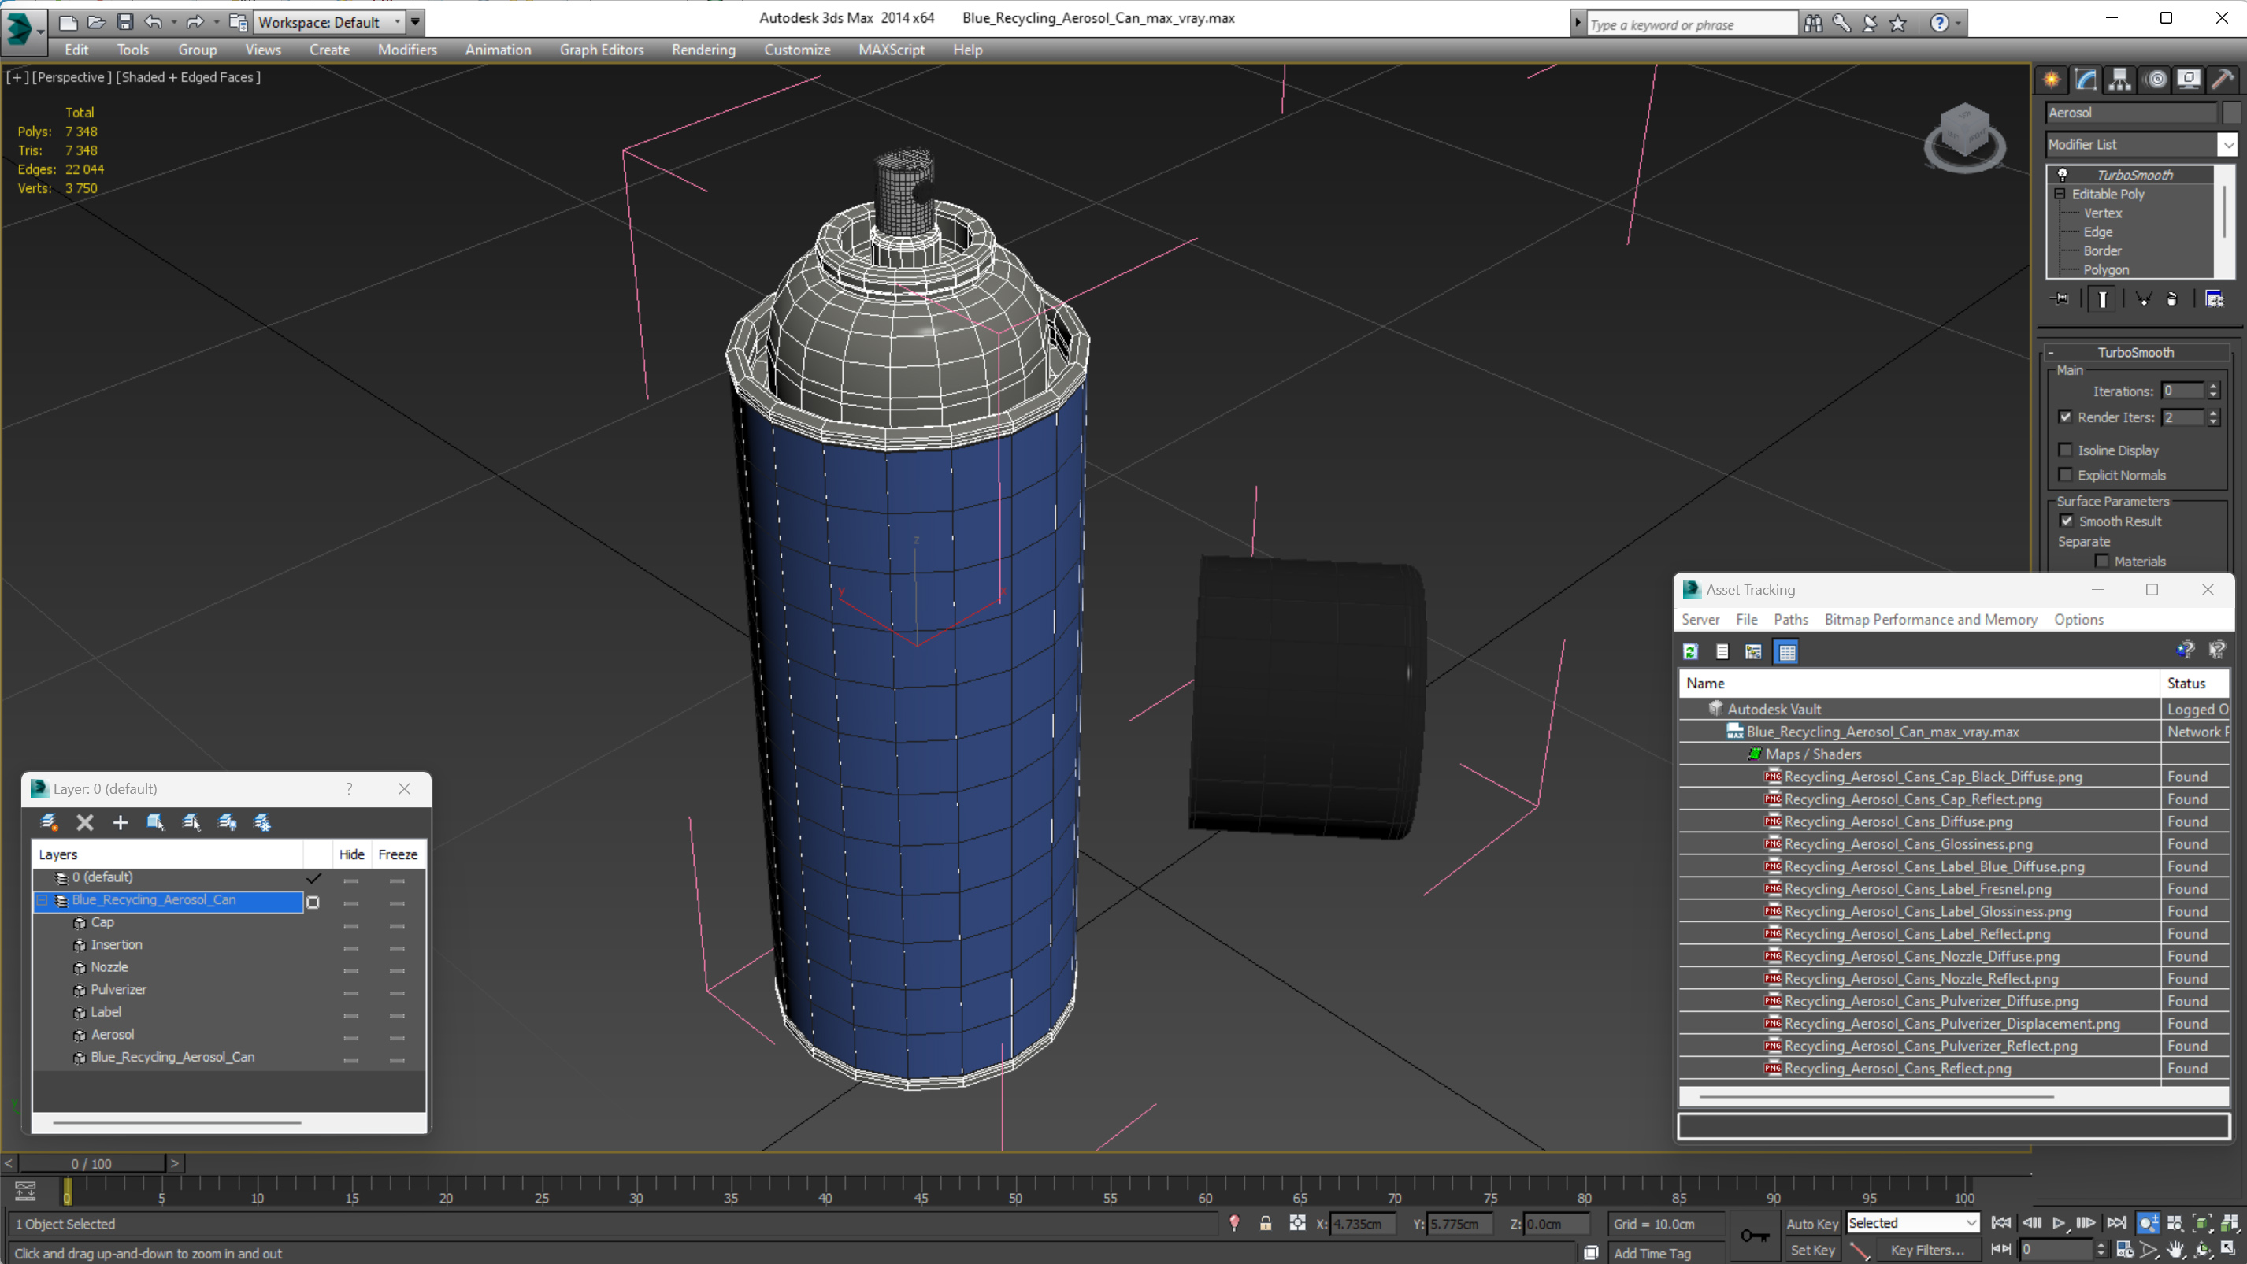
Task: Toggle the Smooth Result checkbox
Action: click(2066, 521)
